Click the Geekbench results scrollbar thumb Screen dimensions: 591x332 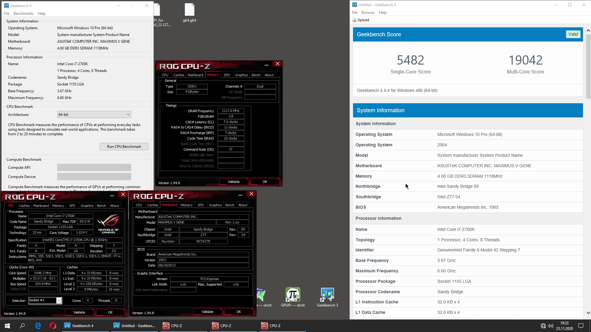click(x=588, y=66)
